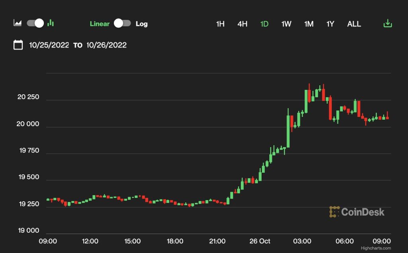Click the 12:00 x-axis label
This screenshot has width=408, height=253.
[x=90, y=241]
